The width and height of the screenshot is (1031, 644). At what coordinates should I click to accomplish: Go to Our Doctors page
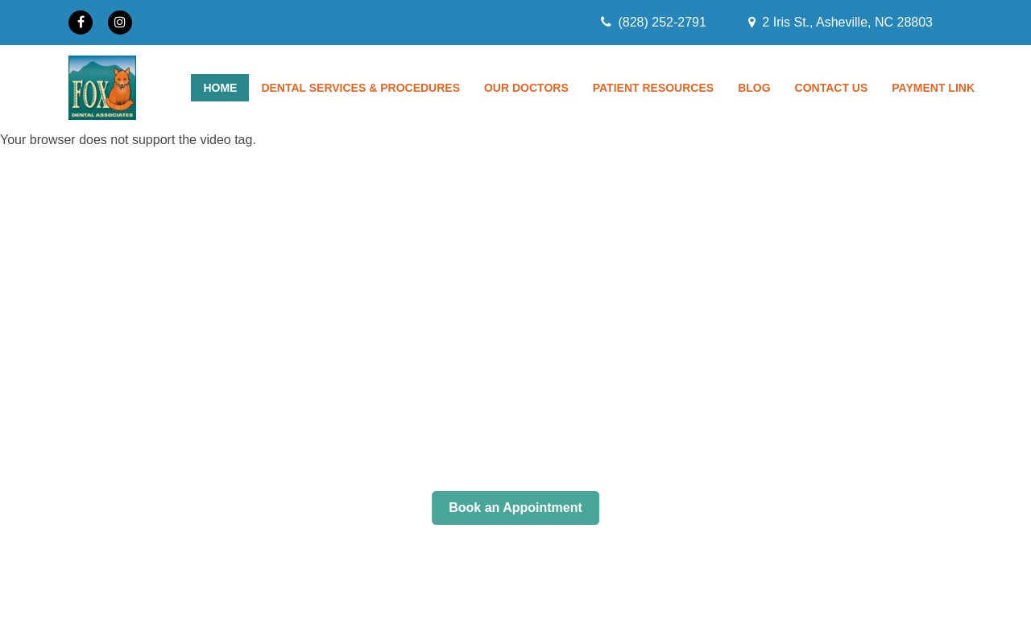(526, 88)
